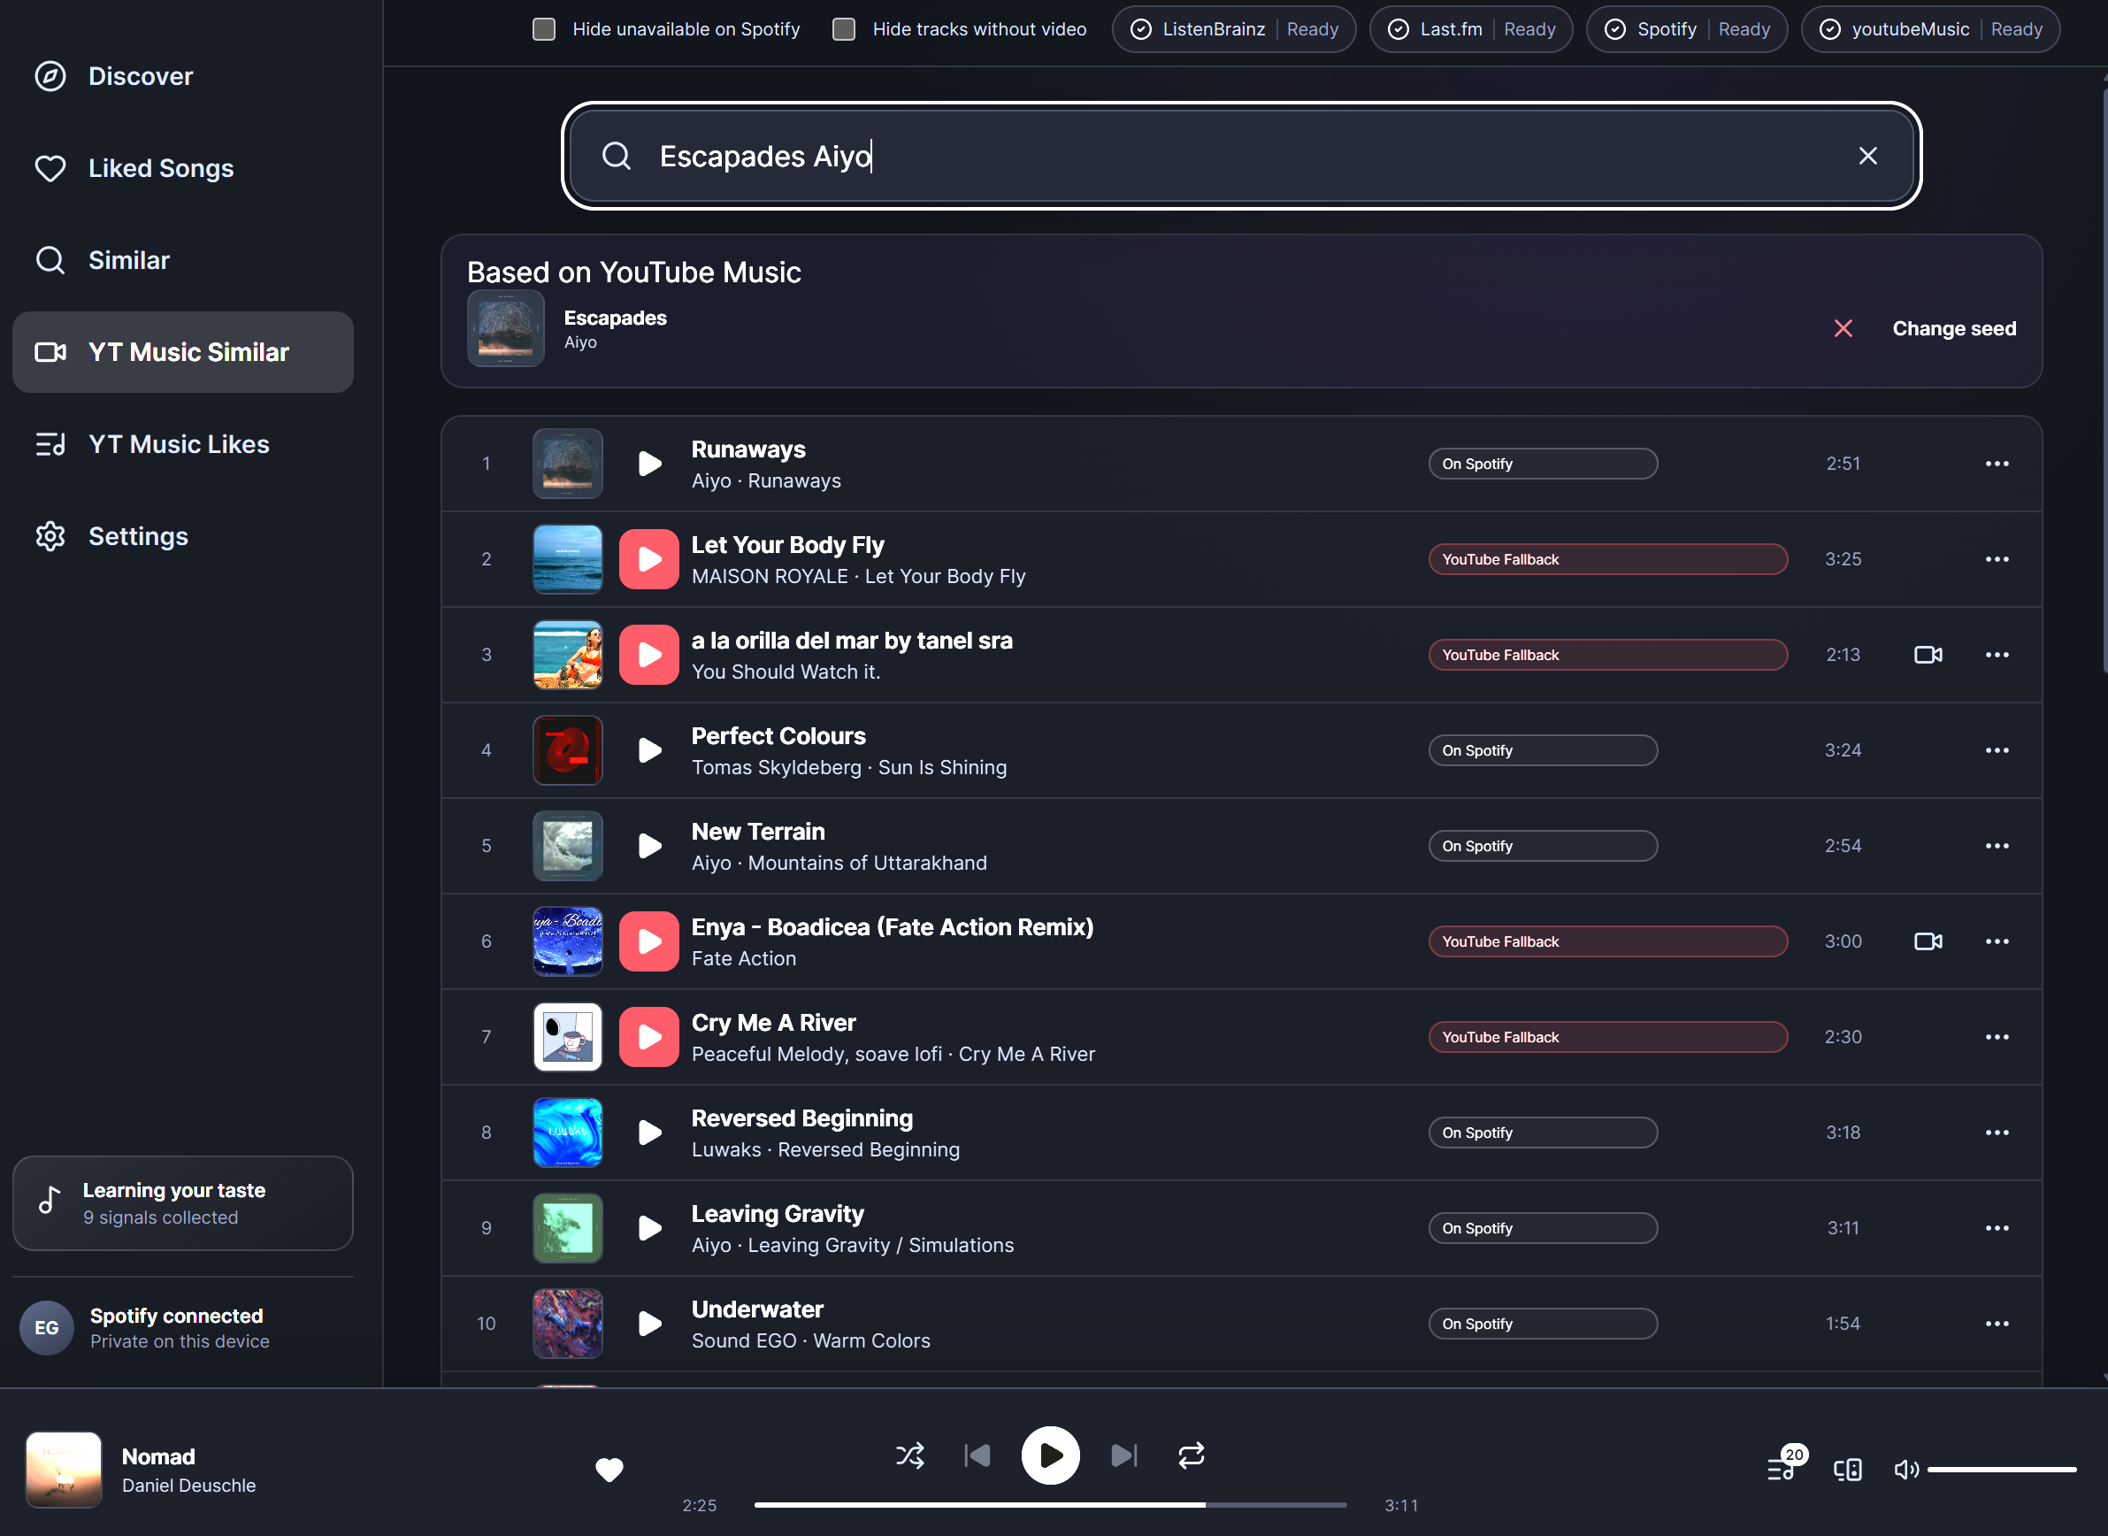Open more options for Enya - Boadicea
The width and height of the screenshot is (2108, 1536).
coord(1997,942)
